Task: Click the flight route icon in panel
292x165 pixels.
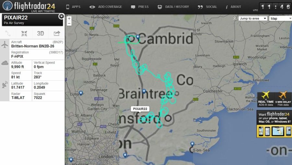Action: pyautogui.click(x=8, y=33)
